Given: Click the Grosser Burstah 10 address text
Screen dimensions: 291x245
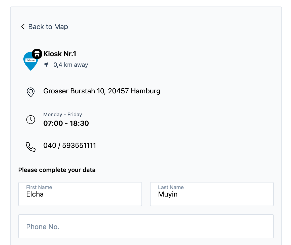Looking at the screenshot, I should pyautogui.click(x=102, y=91).
